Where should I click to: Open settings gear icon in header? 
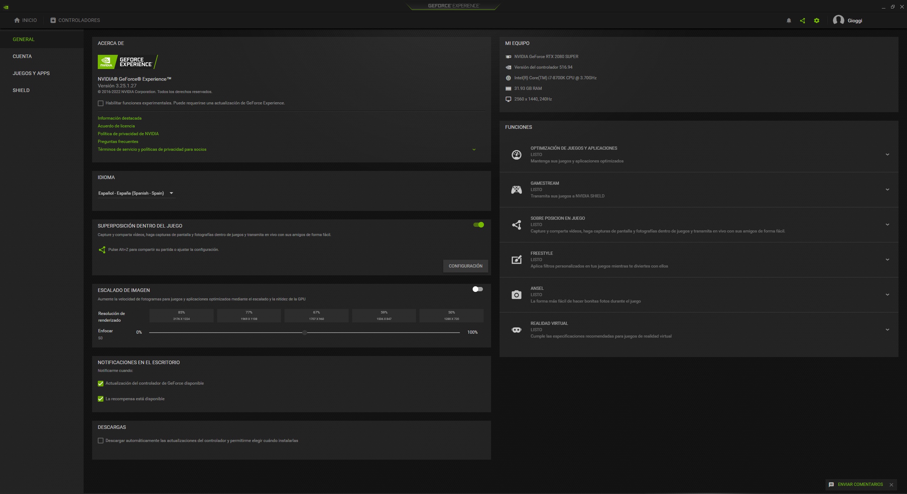(817, 21)
